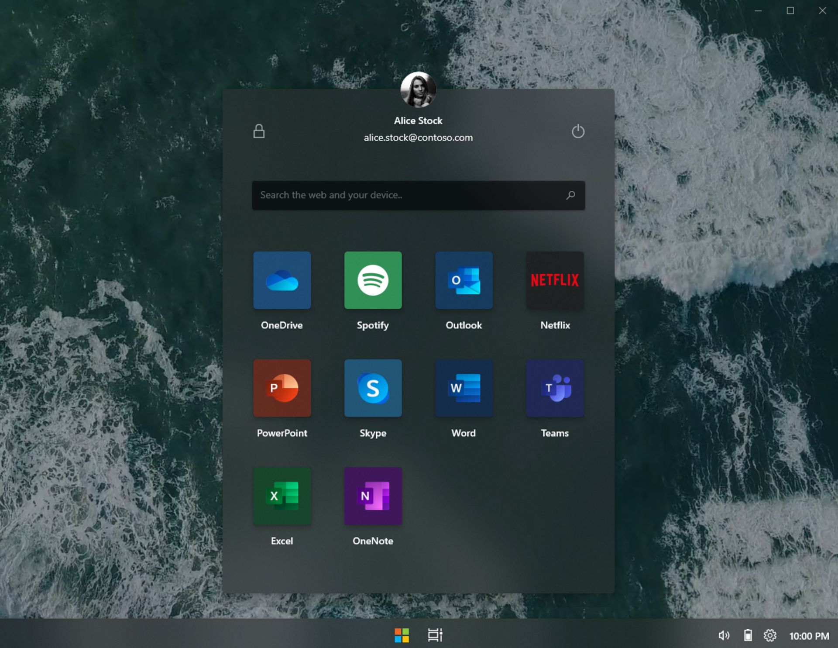838x648 pixels.
Task: Launch Skype
Action: (373, 388)
